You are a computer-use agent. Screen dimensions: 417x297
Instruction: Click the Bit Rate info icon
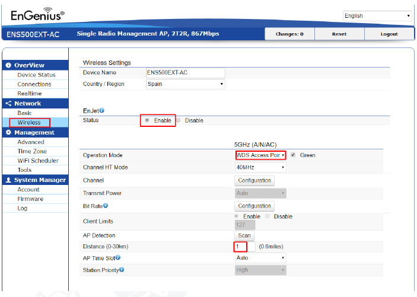pyautogui.click(x=106, y=206)
